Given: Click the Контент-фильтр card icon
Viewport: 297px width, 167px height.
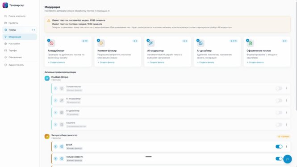Looking at the screenshot, I should pyautogui.click(x=101, y=43).
